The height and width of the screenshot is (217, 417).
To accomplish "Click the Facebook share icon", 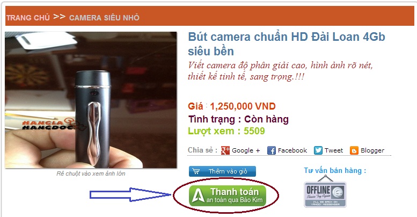I will tap(272, 150).
